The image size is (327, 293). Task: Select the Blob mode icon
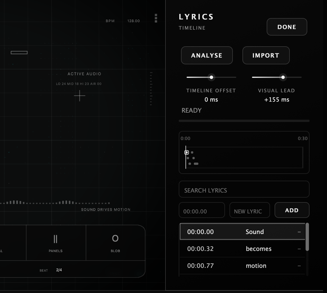click(115, 238)
